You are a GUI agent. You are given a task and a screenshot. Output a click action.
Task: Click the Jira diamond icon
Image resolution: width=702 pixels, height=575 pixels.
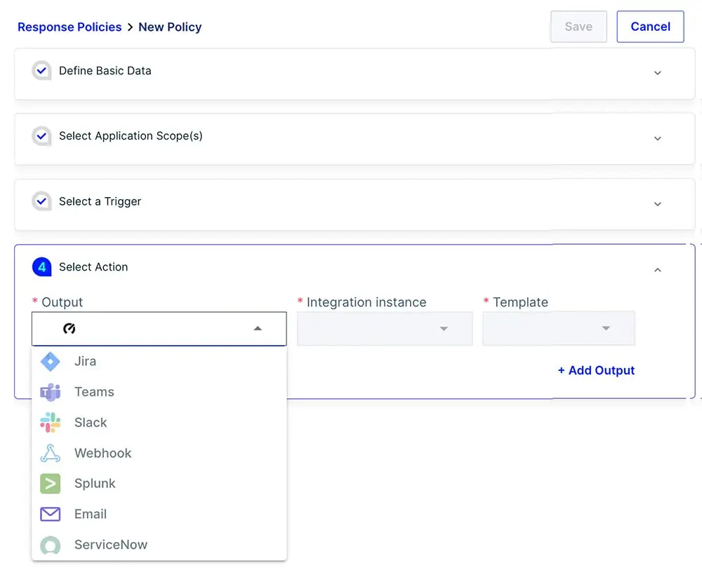[50, 361]
